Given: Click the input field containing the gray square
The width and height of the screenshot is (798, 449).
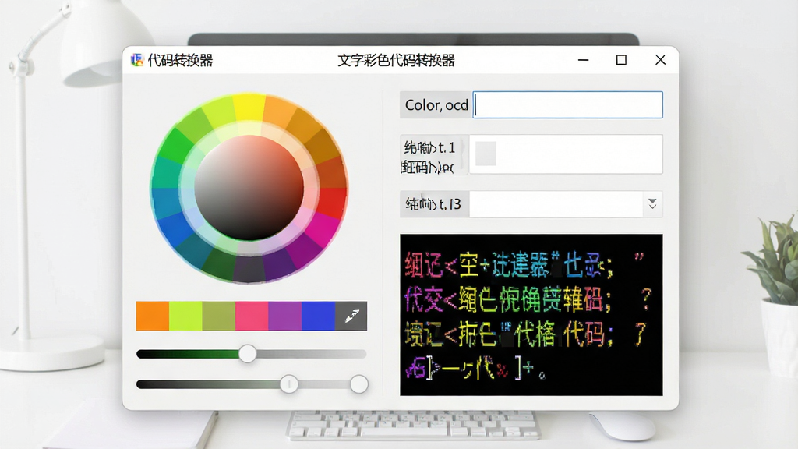Looking at the screenshot, I should (x=566, y=154).
